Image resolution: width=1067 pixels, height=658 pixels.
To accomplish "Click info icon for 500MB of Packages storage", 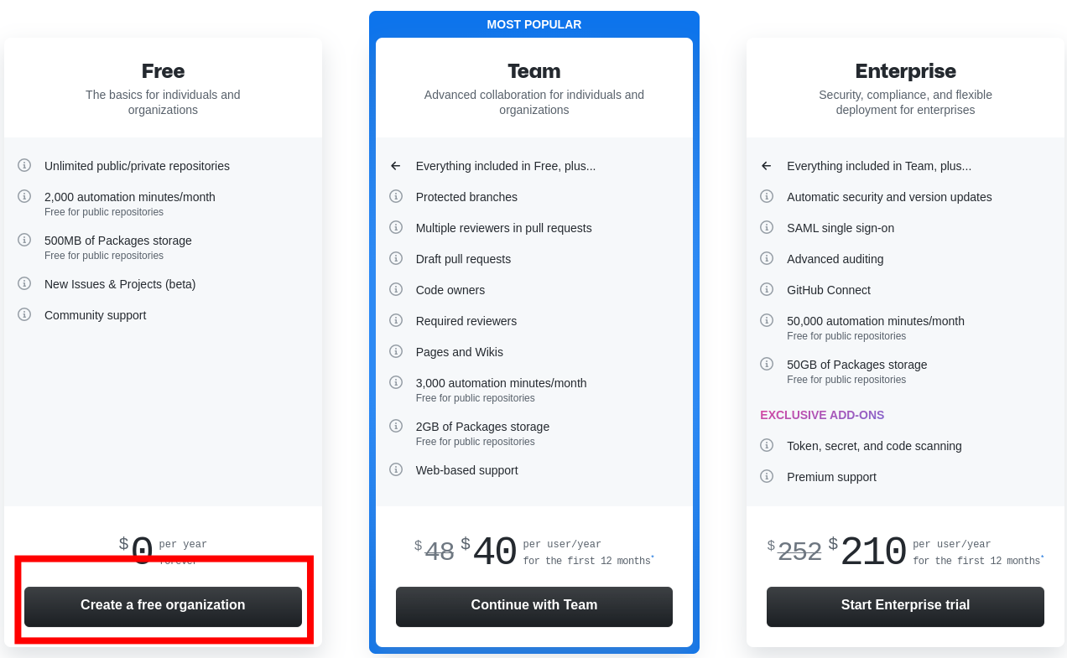I will click(24, 240).
